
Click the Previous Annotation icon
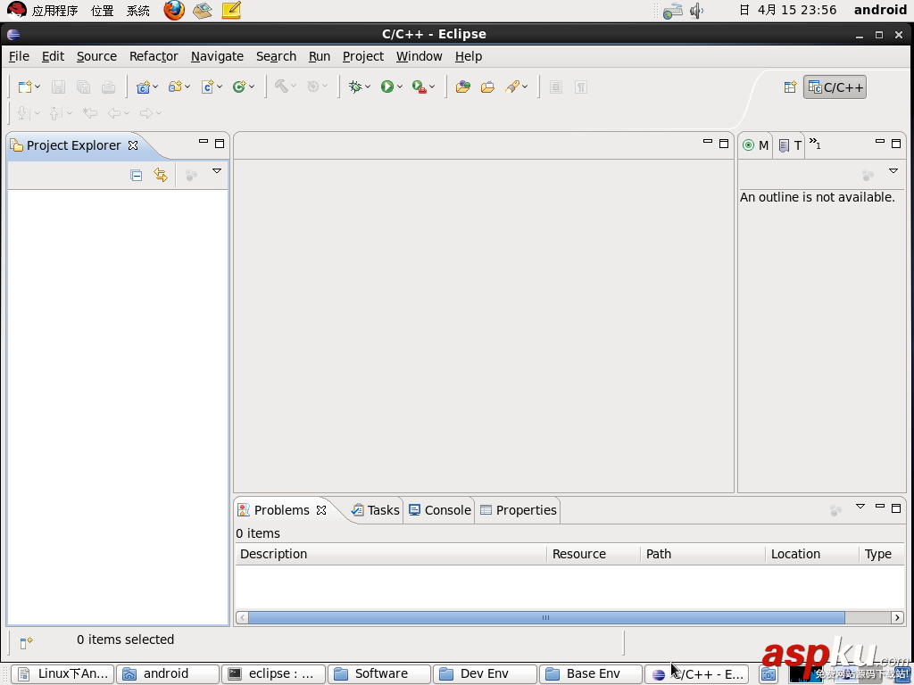pyautogui.click(x=55, y=113)
